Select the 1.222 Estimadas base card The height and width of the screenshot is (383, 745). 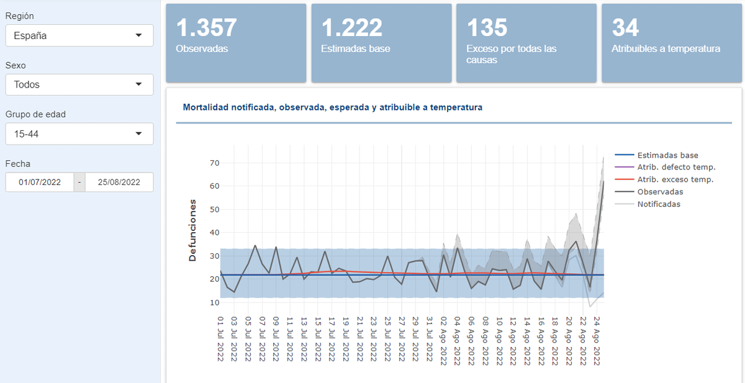(381, 43)
